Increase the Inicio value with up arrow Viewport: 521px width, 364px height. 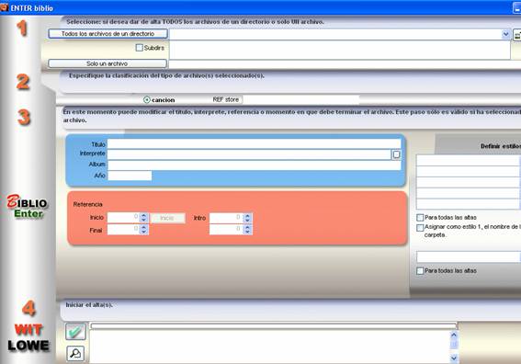143,215
